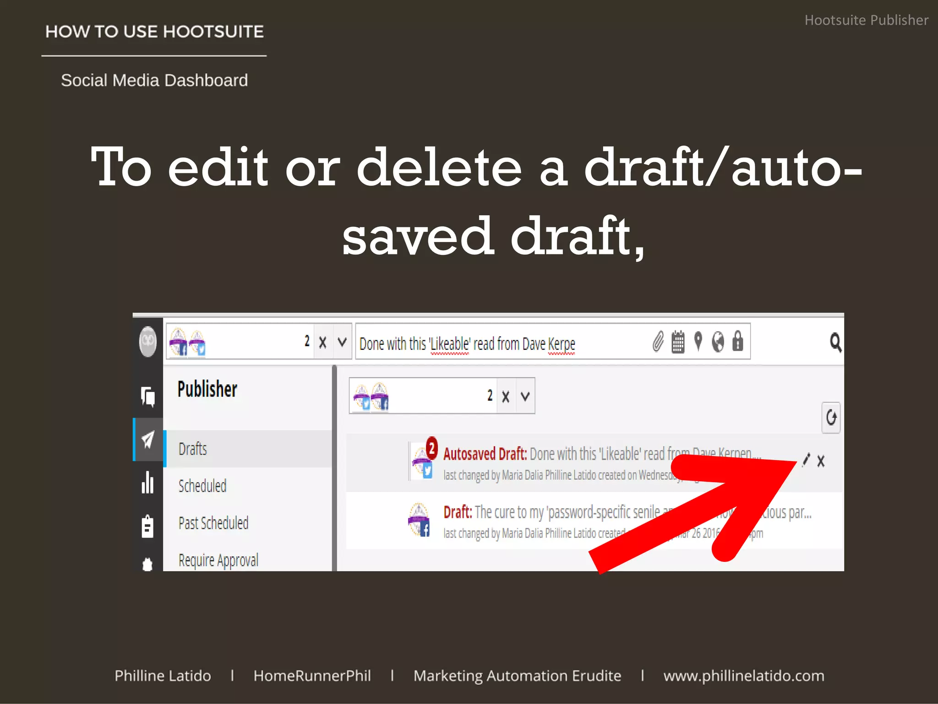Click the Autosaved Draft profile thumbnail
Image resolution: width=938 pixels, height=704 pixels.
[x=421, y=461]
